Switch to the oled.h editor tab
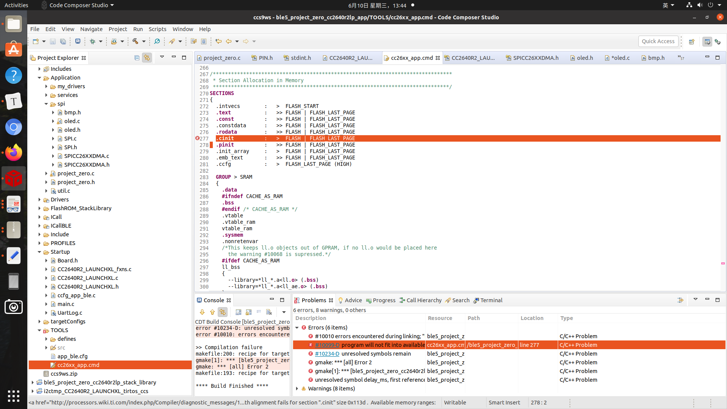 coord(584,58)
